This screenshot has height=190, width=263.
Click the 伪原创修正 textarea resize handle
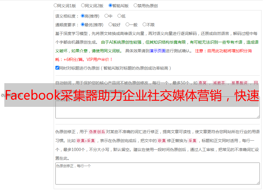tap(258, 183)
